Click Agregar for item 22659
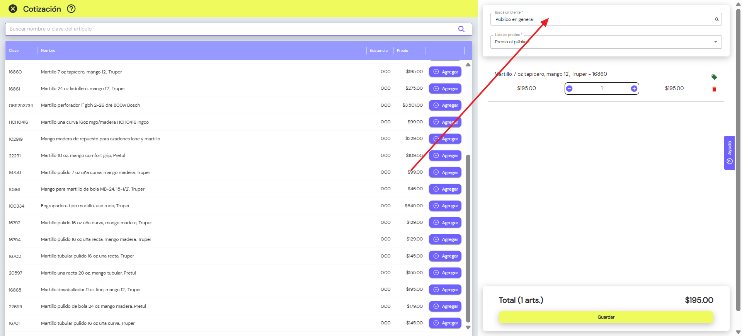742x336 pixels. coord(445,306)
